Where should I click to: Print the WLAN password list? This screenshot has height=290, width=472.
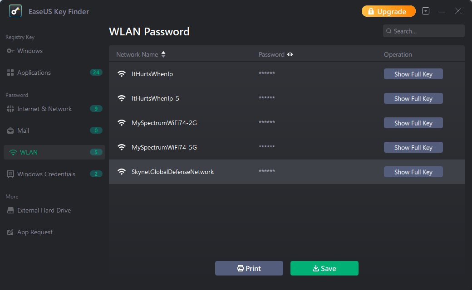click(x=249, y=268)
